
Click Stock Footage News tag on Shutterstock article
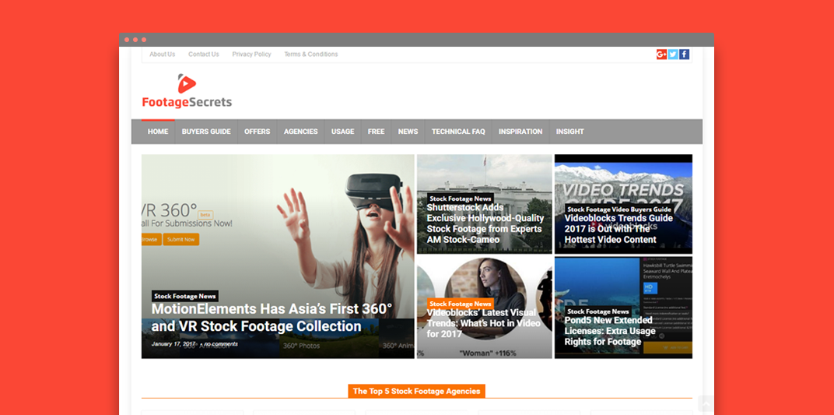pos(461,199)
